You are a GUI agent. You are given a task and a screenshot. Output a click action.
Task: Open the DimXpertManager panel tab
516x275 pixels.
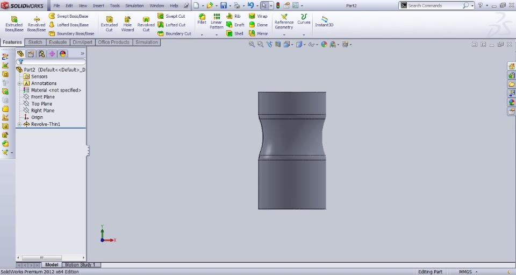(x=52, y=54)
